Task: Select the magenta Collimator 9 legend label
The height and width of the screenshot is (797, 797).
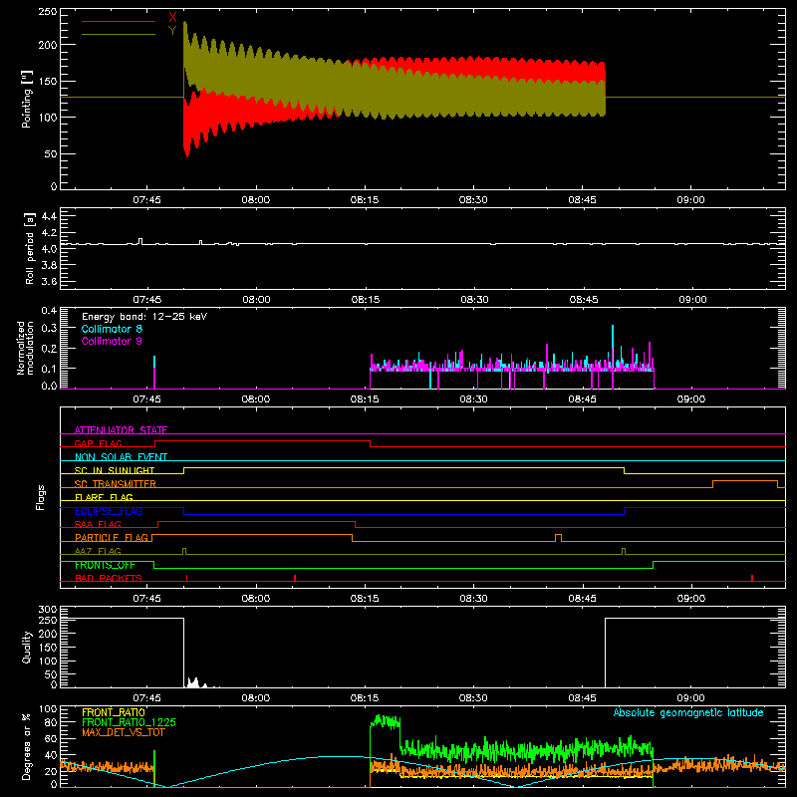Action: 112,341
